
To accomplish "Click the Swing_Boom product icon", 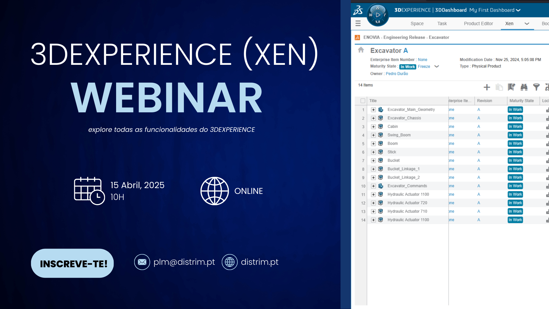I will pos(381,135).
